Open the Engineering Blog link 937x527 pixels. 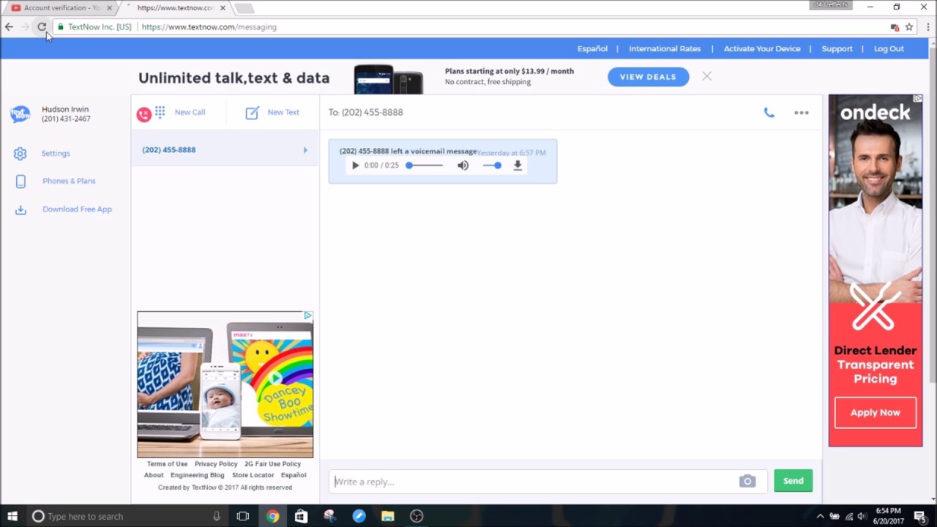pos(198,475)
